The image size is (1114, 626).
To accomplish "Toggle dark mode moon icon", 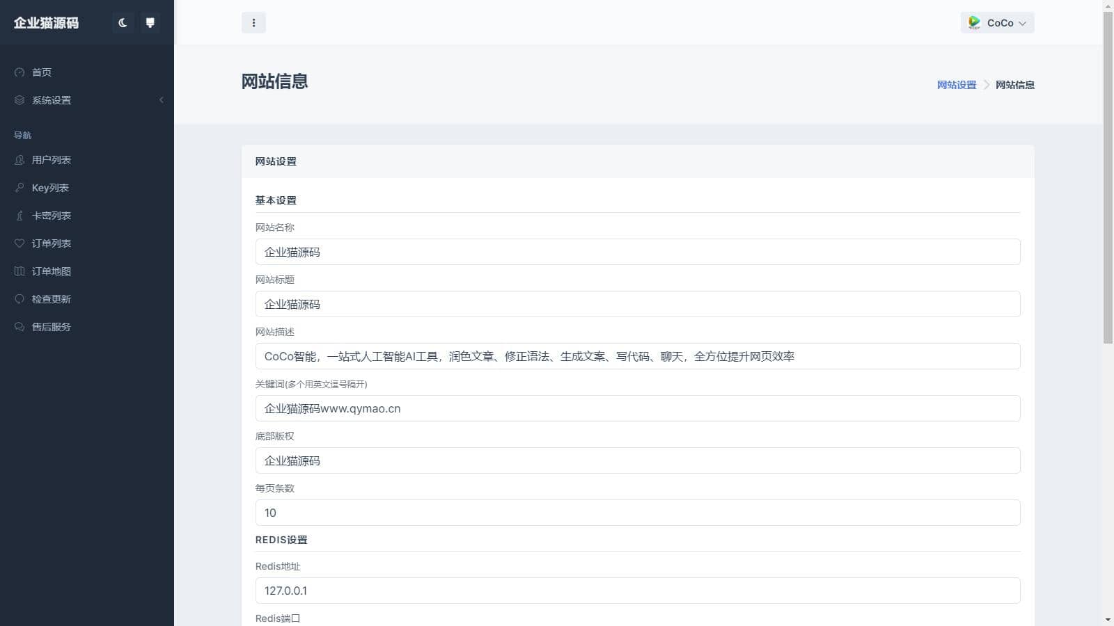I will [x=123, y=23].
